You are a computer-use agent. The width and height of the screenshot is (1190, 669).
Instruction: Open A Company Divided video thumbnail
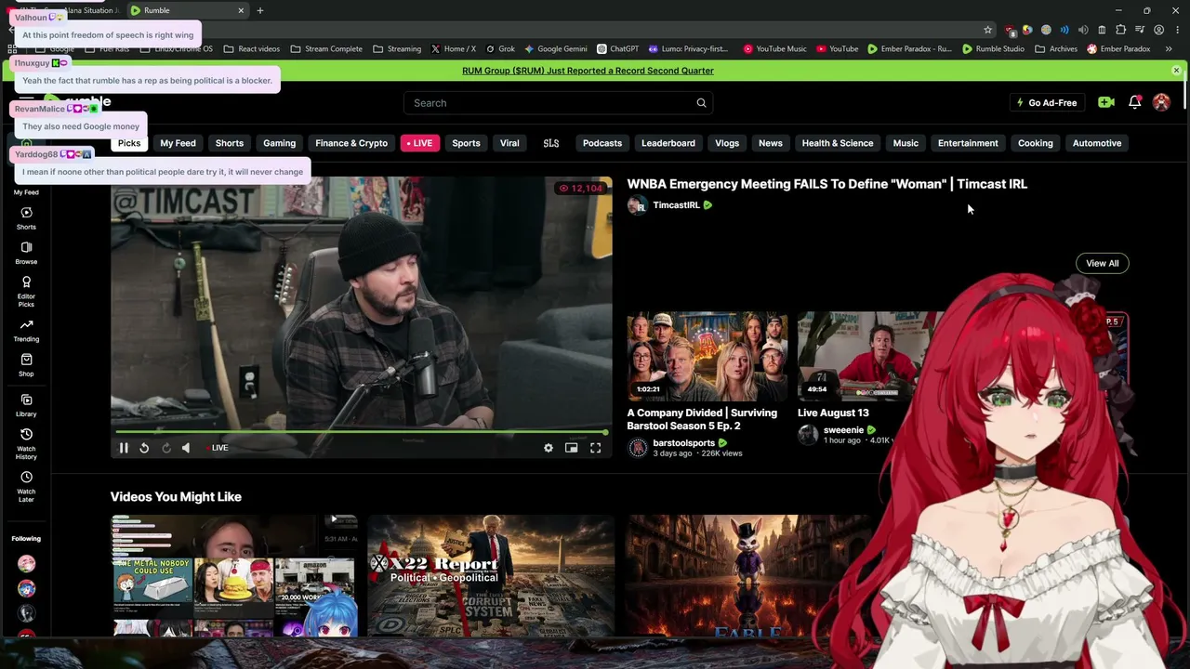coord(707,357)
